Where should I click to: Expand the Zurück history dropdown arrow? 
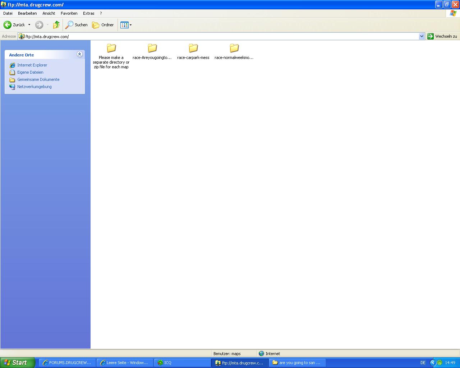(29, 25)
